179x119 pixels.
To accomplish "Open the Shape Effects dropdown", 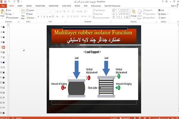I will click(149, 18).
